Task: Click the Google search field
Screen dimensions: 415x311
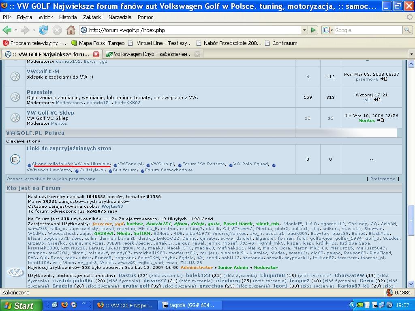Action: (x=368, y=30)
